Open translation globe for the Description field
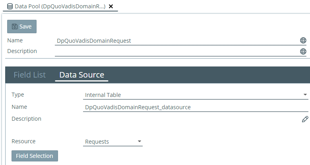The height and width of the screenshot is (165, 310). (303, 51)
